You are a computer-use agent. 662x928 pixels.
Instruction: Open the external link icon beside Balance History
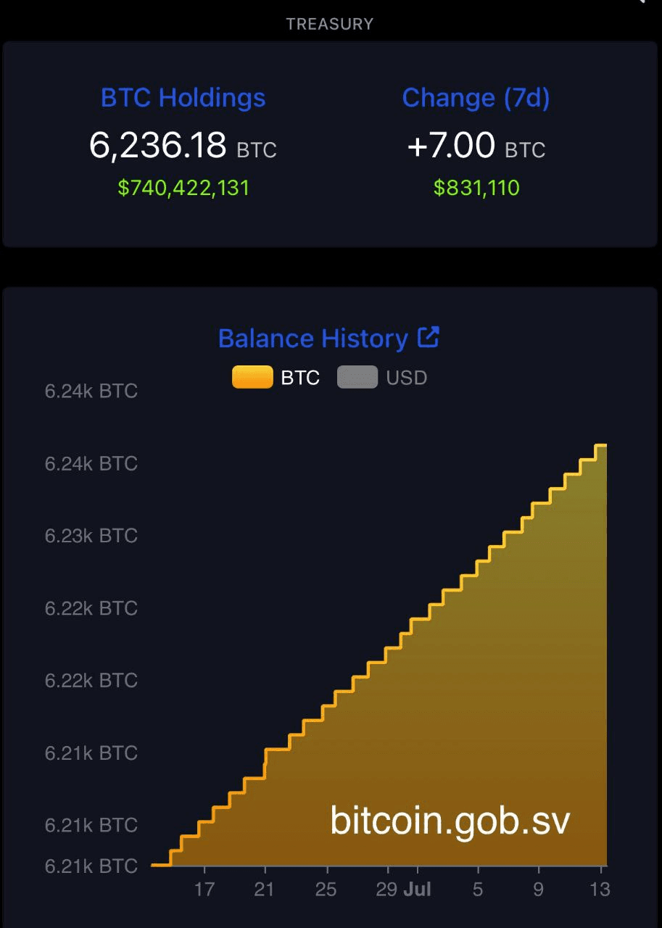pyautogui.click(x=429, y=337)
